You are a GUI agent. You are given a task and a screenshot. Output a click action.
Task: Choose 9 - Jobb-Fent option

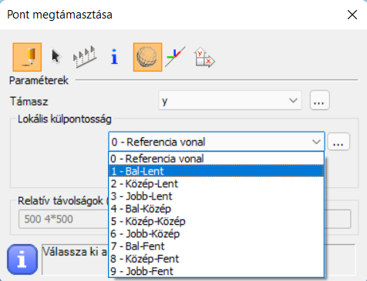(x=217, y=271)
